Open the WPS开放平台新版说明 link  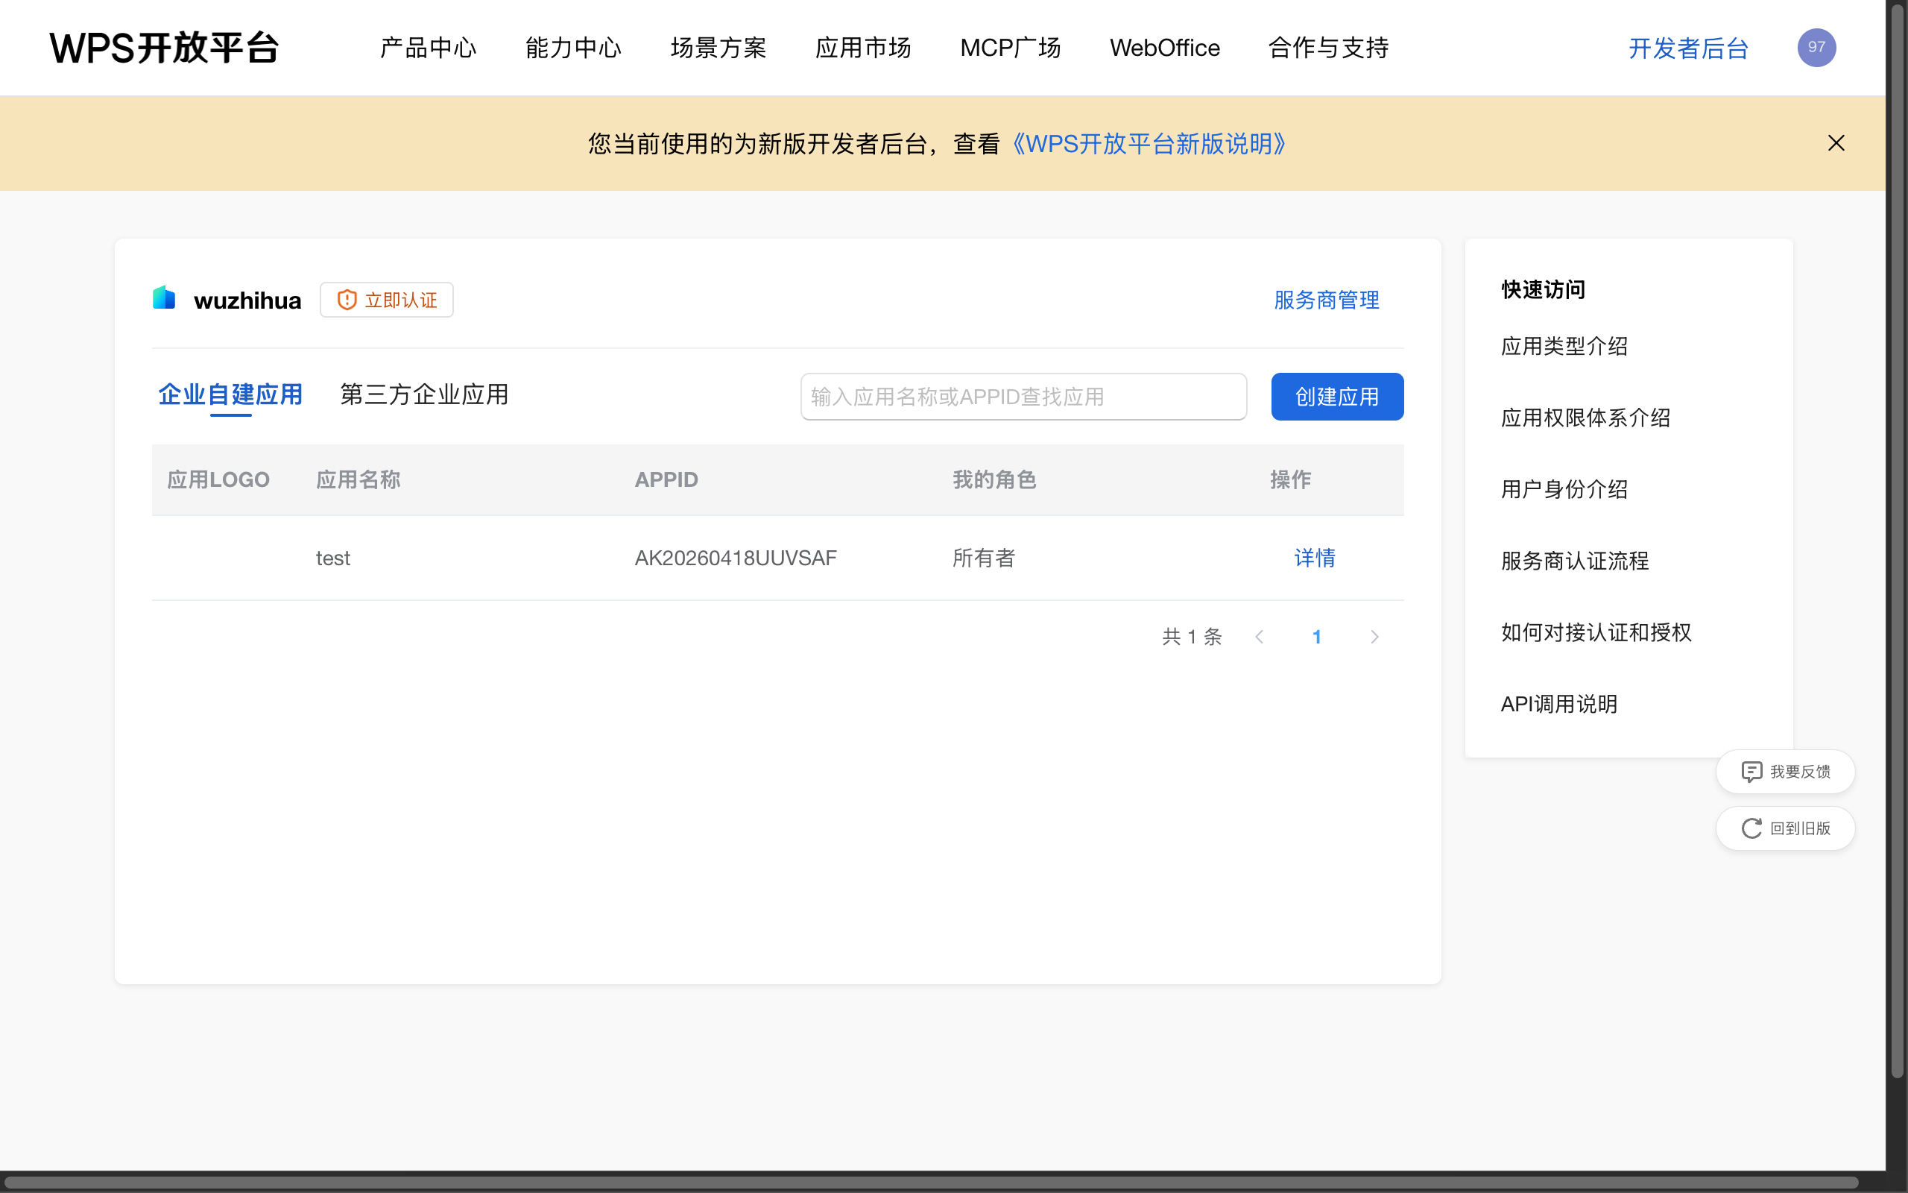[1148, 144]
